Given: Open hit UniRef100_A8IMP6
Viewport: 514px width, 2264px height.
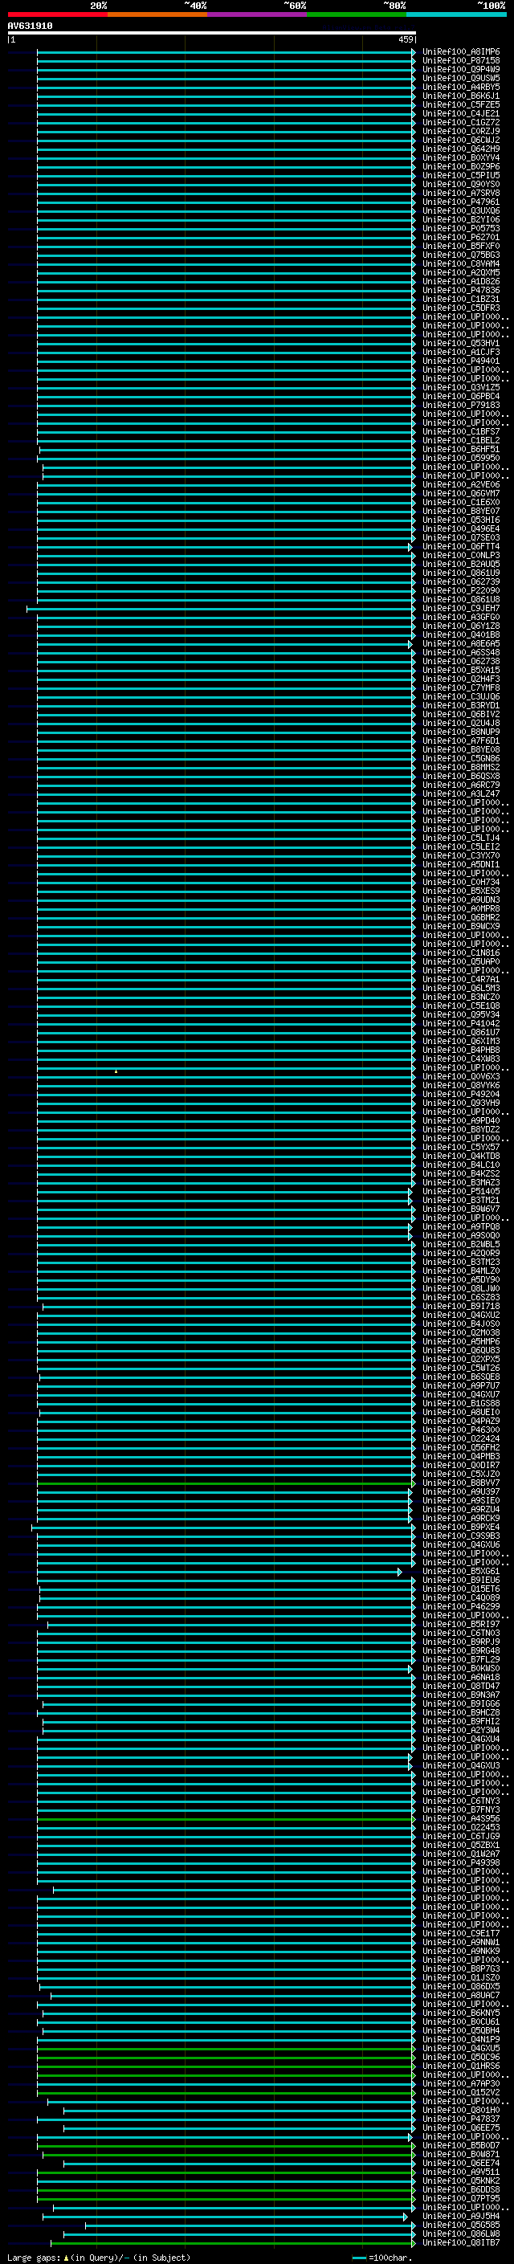Looking at the screenshot, I should (460, 52).
